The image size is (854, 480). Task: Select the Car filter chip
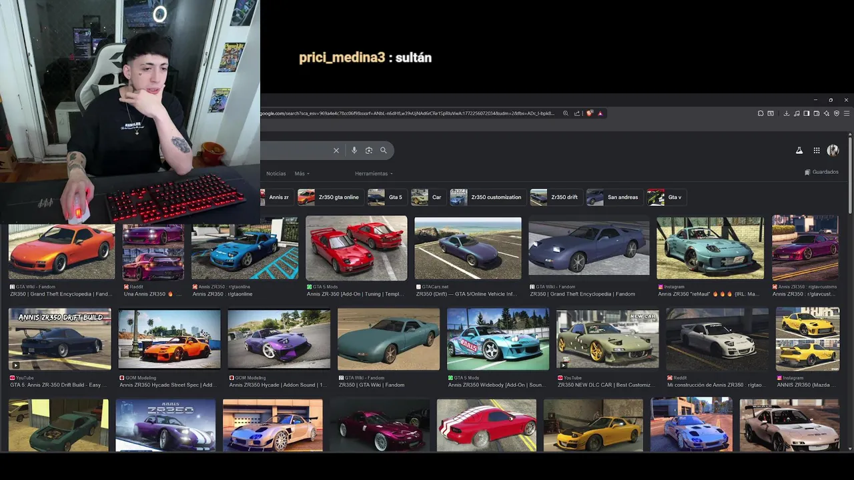point(428,197)
